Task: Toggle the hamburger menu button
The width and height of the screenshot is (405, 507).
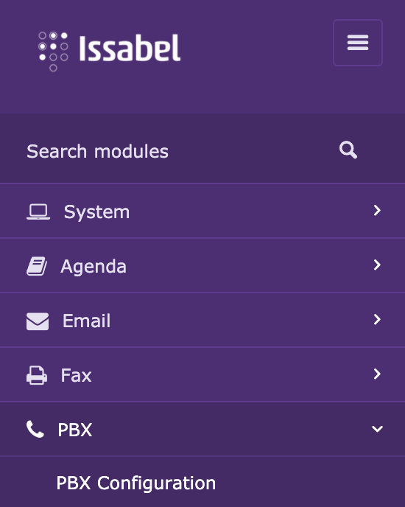Action: click(x=358, y=43)
